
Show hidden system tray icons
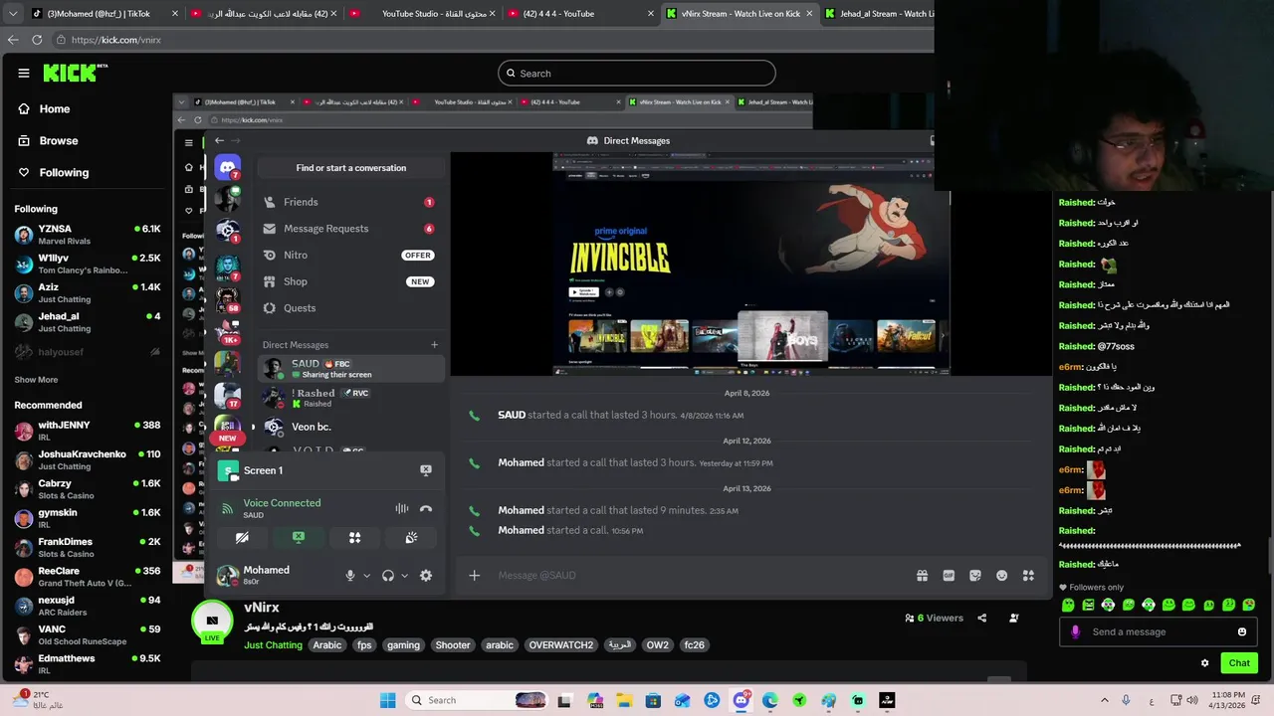click(1104, 700)
